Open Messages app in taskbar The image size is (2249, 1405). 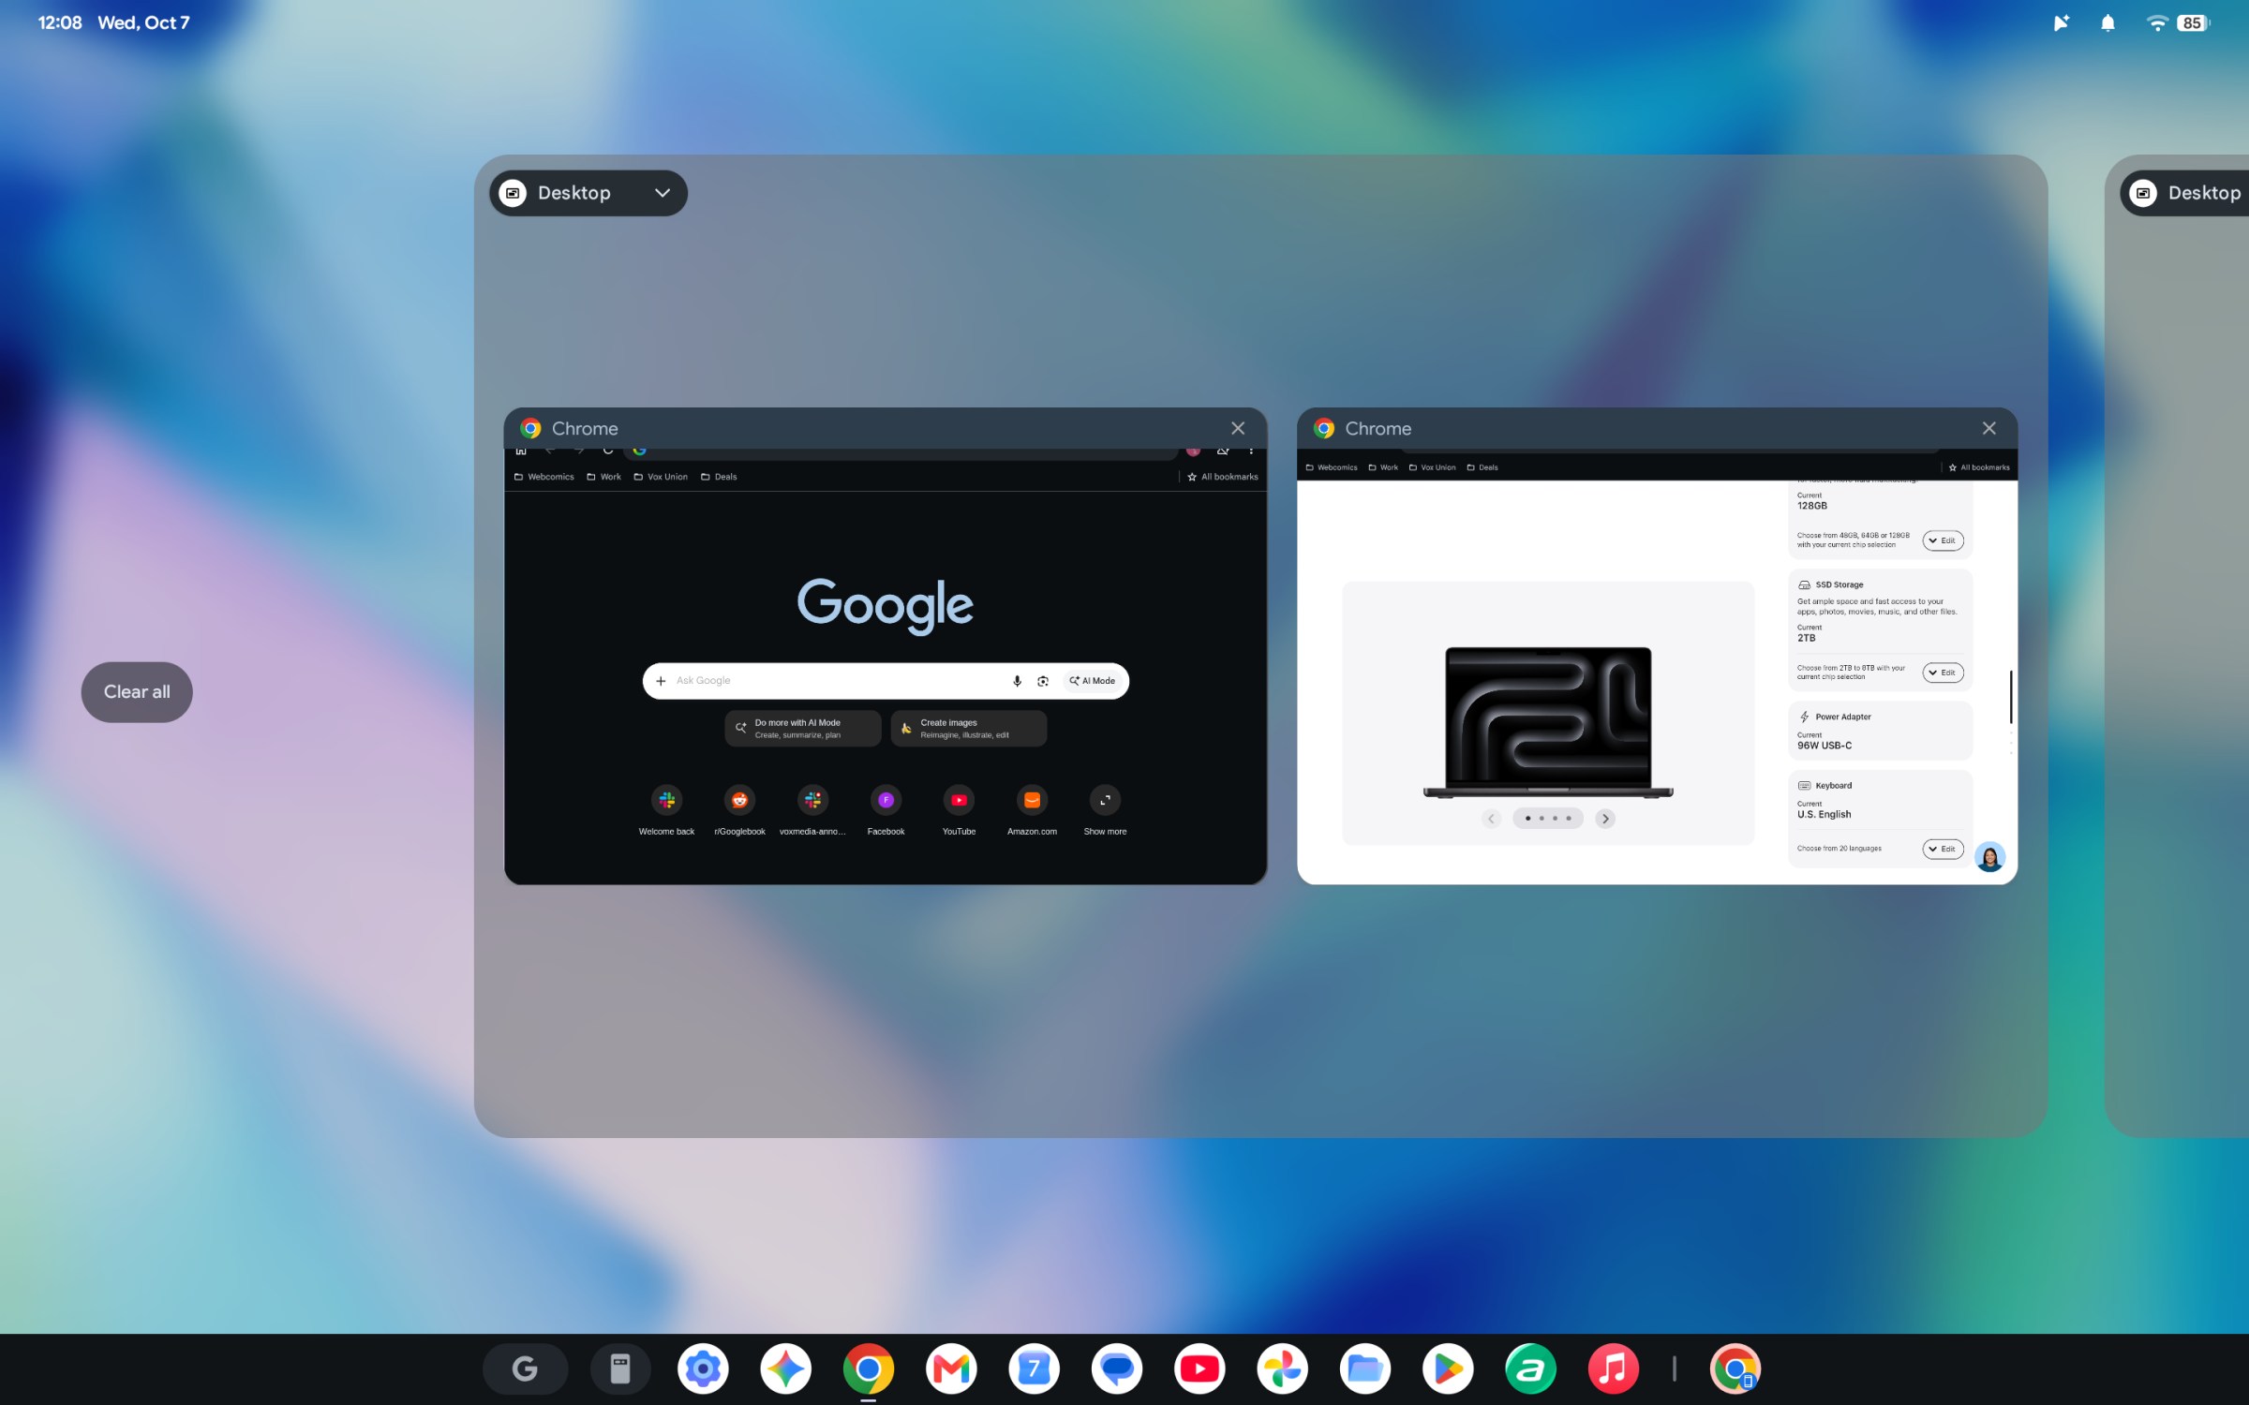click(1116, 1368)
